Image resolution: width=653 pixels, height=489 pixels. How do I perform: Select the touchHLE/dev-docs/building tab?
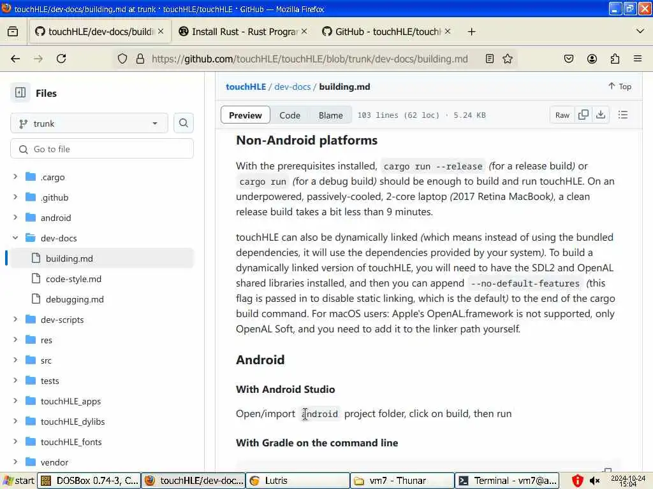(x=100, y=32)
